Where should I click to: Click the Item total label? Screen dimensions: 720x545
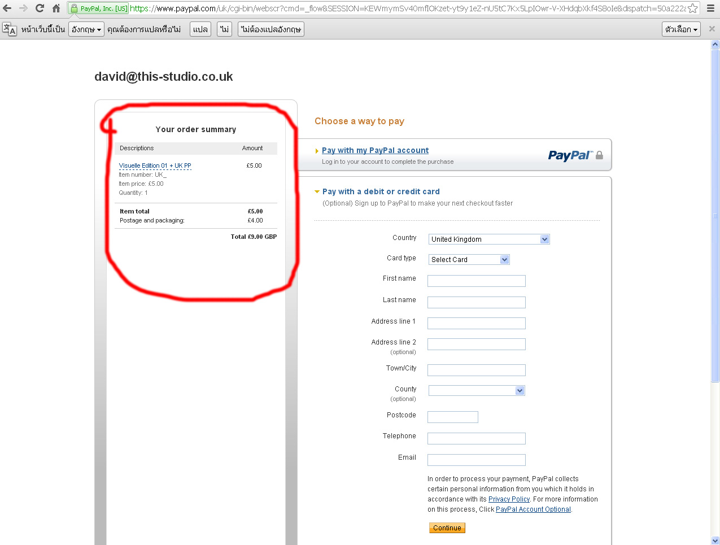tap(134, 211)
